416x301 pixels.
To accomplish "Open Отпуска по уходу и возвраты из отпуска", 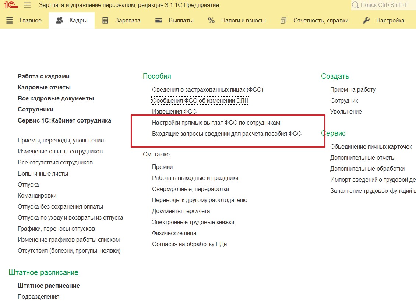I will pyautogui.click(x=70, y=218).
